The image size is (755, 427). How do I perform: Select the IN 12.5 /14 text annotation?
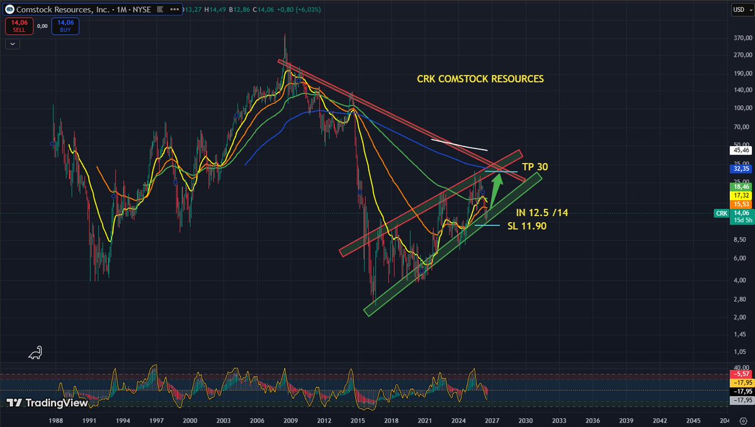tap(542, 213)
